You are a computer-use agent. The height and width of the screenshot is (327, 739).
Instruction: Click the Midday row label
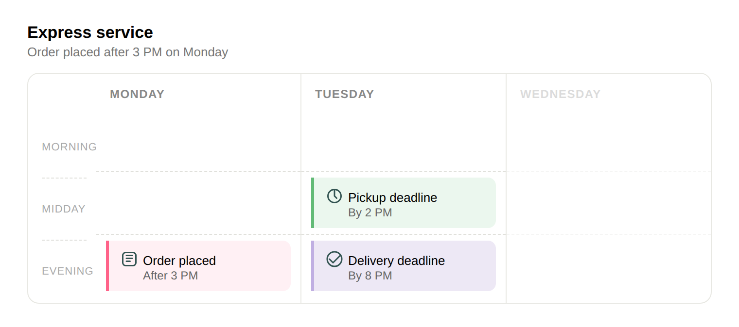[64, 209]
